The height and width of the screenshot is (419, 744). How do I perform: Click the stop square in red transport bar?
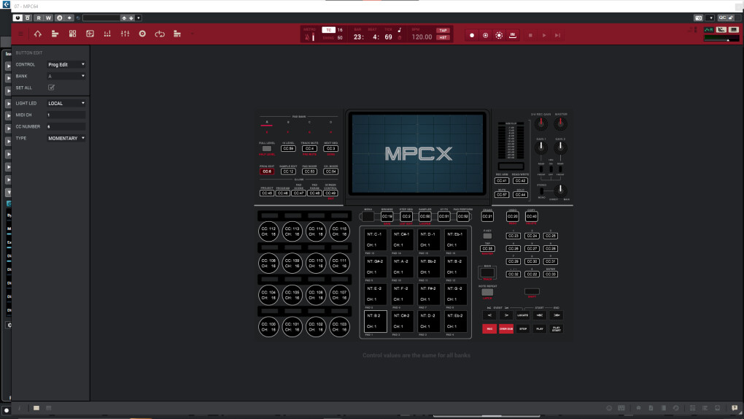(530, 35)
